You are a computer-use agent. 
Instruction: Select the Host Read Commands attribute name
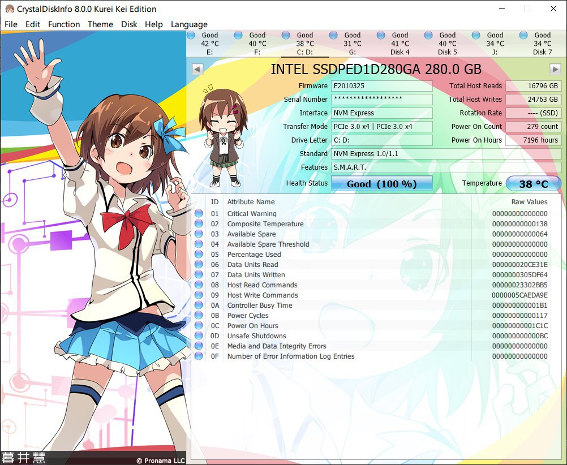(x=262, y=285)
